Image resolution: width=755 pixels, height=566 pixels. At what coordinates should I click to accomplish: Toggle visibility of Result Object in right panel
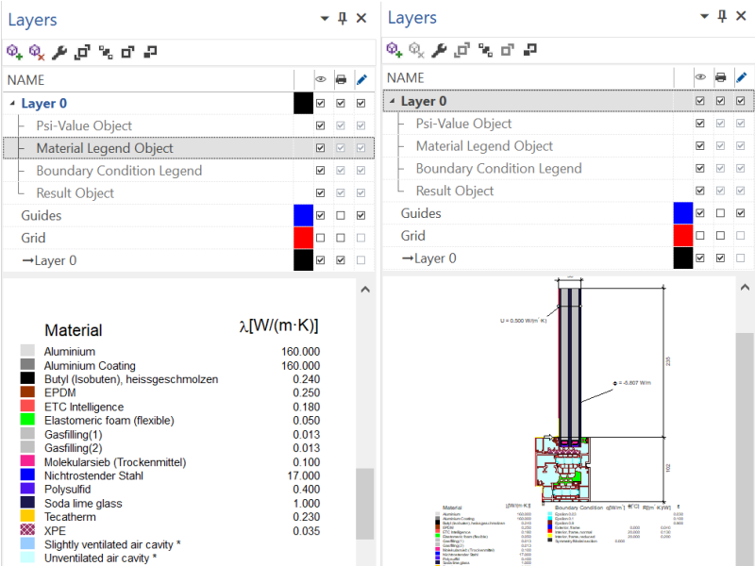(700, 191)
